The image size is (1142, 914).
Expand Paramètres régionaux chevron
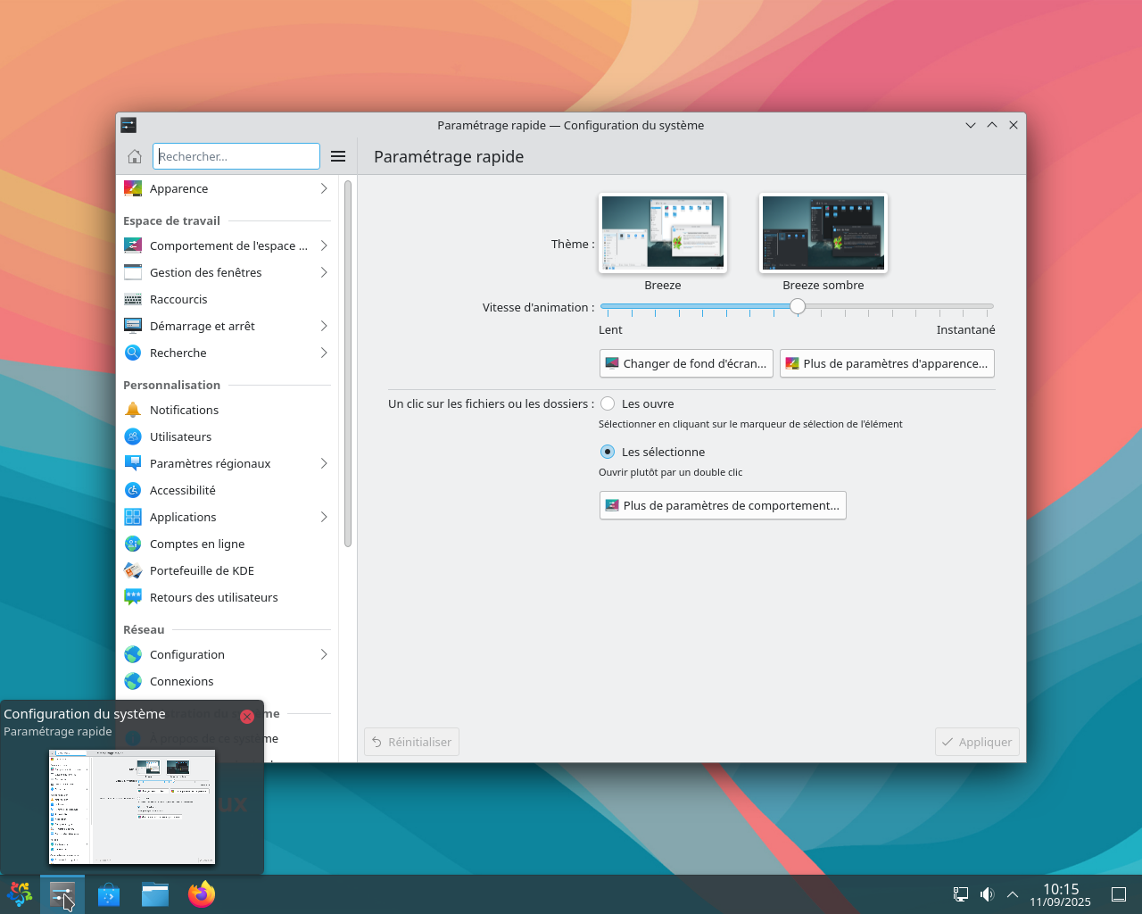click(324, 463)
